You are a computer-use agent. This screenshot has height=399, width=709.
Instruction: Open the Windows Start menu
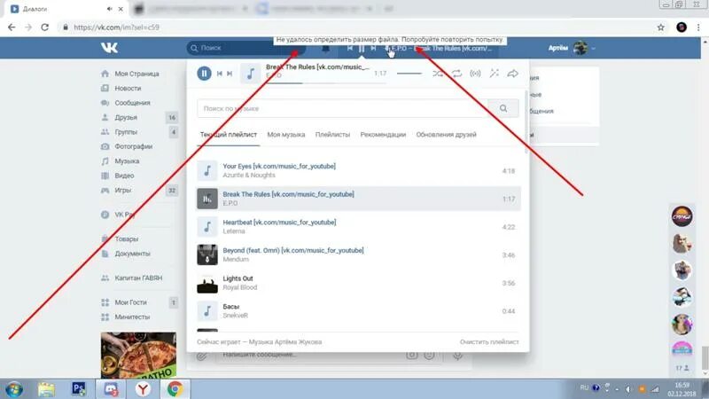(14, 389)
